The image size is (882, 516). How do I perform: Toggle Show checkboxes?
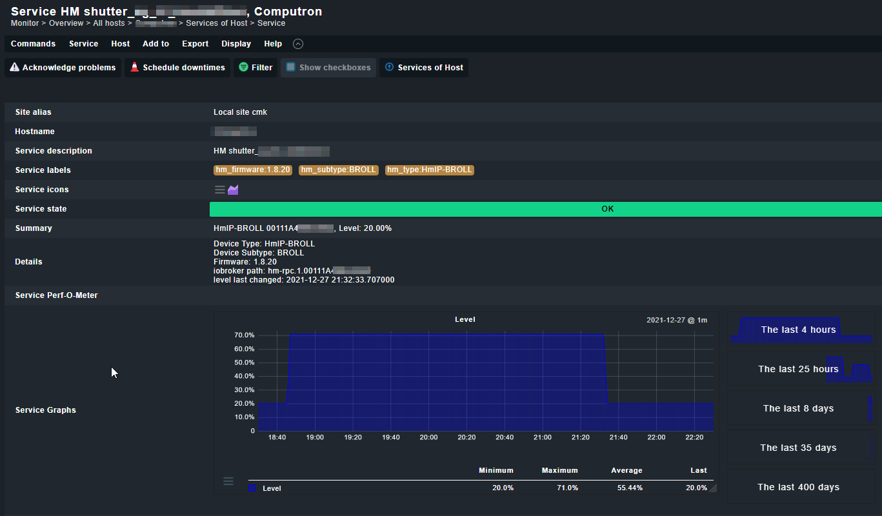tap(328, 68)
